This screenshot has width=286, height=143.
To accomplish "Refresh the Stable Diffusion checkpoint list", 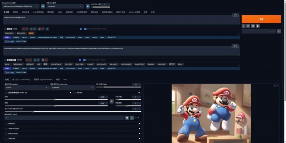I will click(x=43, y=6).
